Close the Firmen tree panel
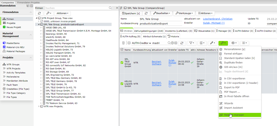Image resolution: width=277 pixels, height=126 pixels. click(117, 8)
